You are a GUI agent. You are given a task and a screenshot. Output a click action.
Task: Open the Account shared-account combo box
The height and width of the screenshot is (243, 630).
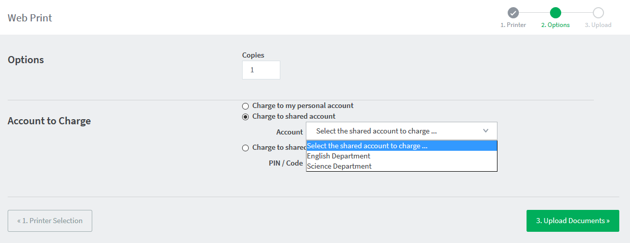coord(402,131)
